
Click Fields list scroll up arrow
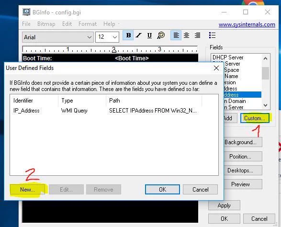[x=265, y=58]
